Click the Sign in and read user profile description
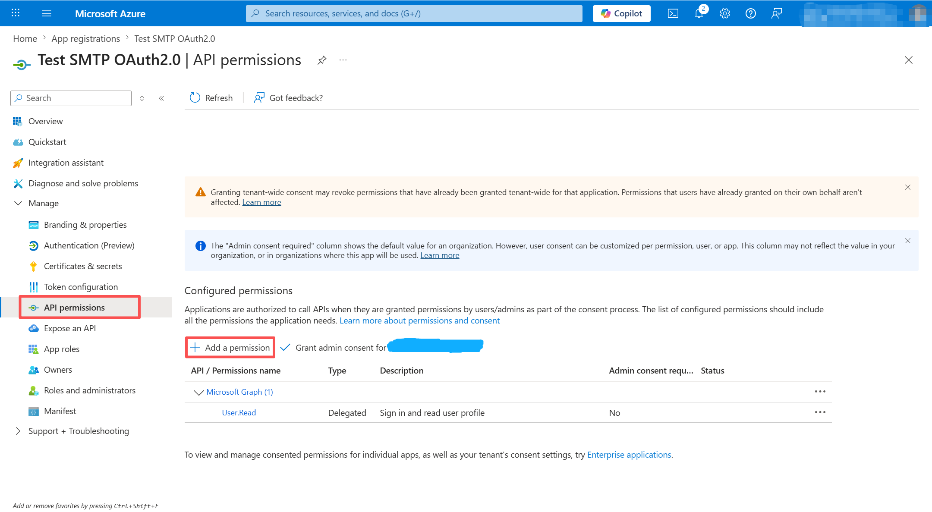The image size is (932, 512). (x=432, y=413)
